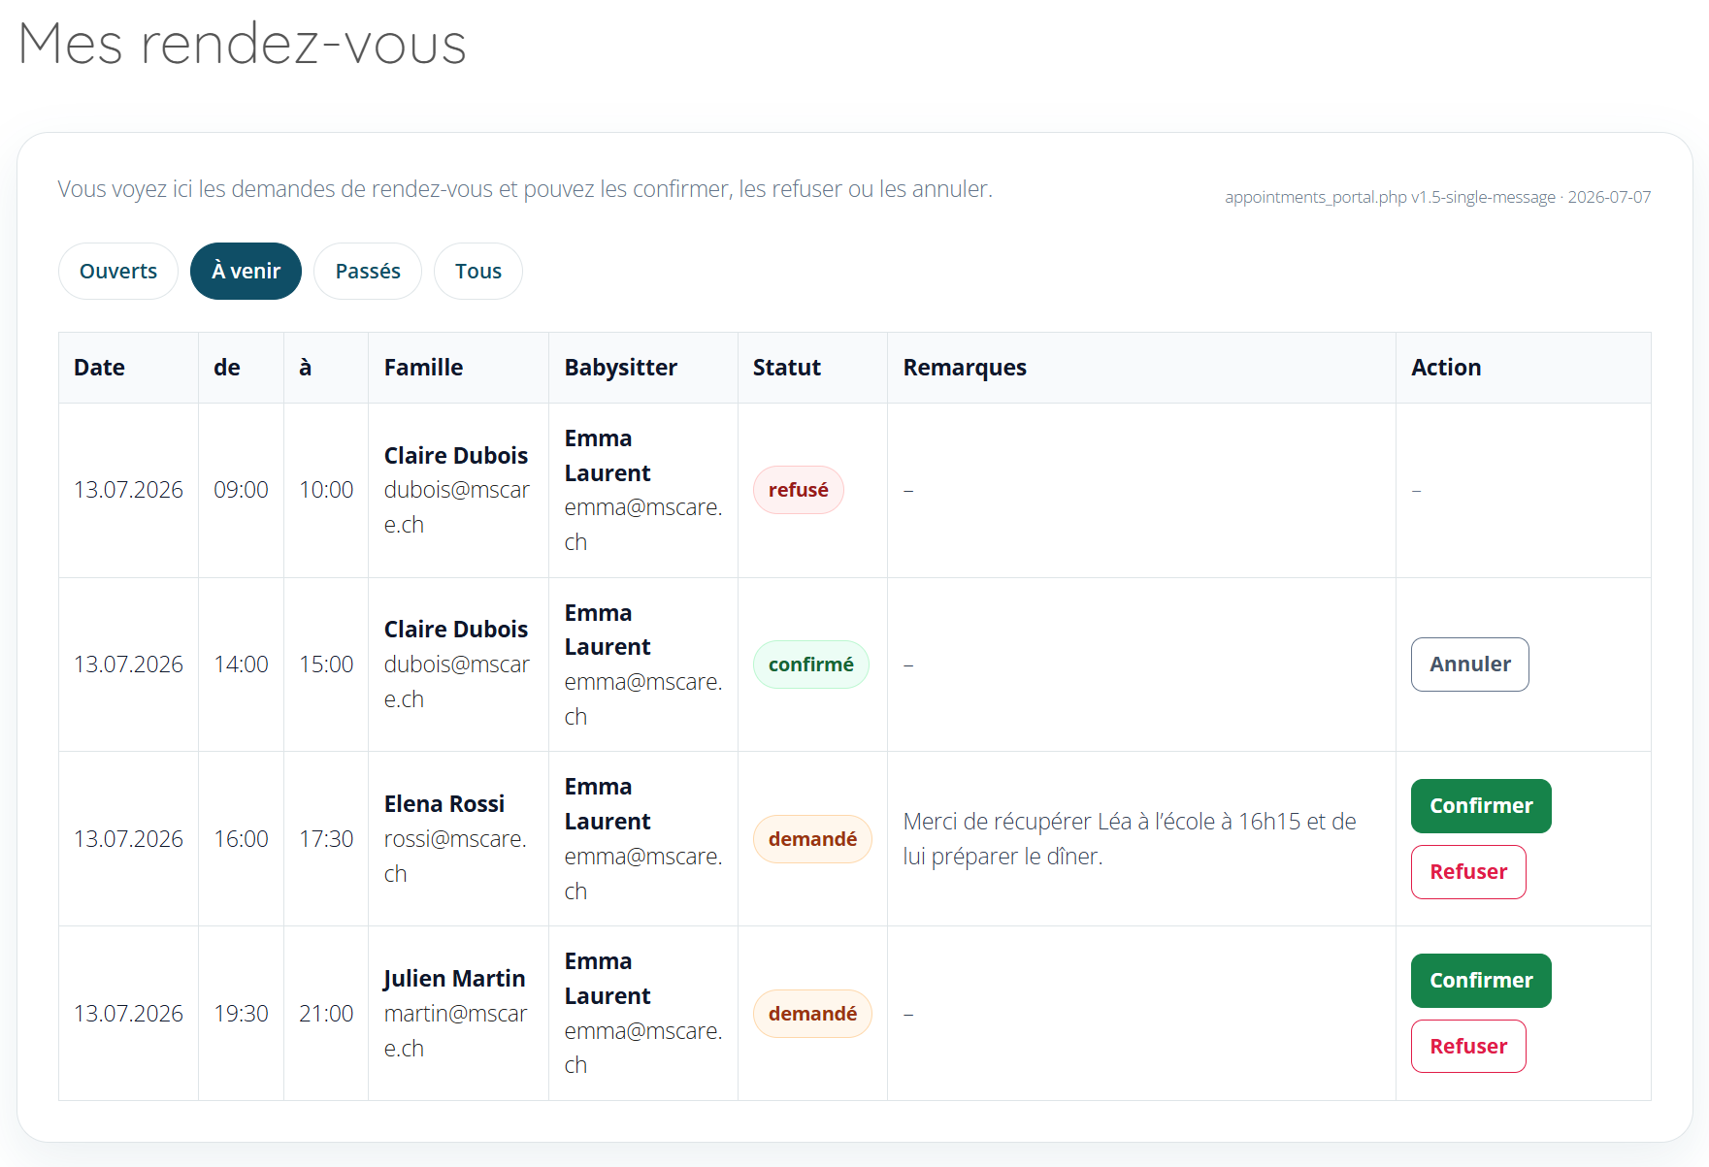Click the Statut column header

[787, 368]
